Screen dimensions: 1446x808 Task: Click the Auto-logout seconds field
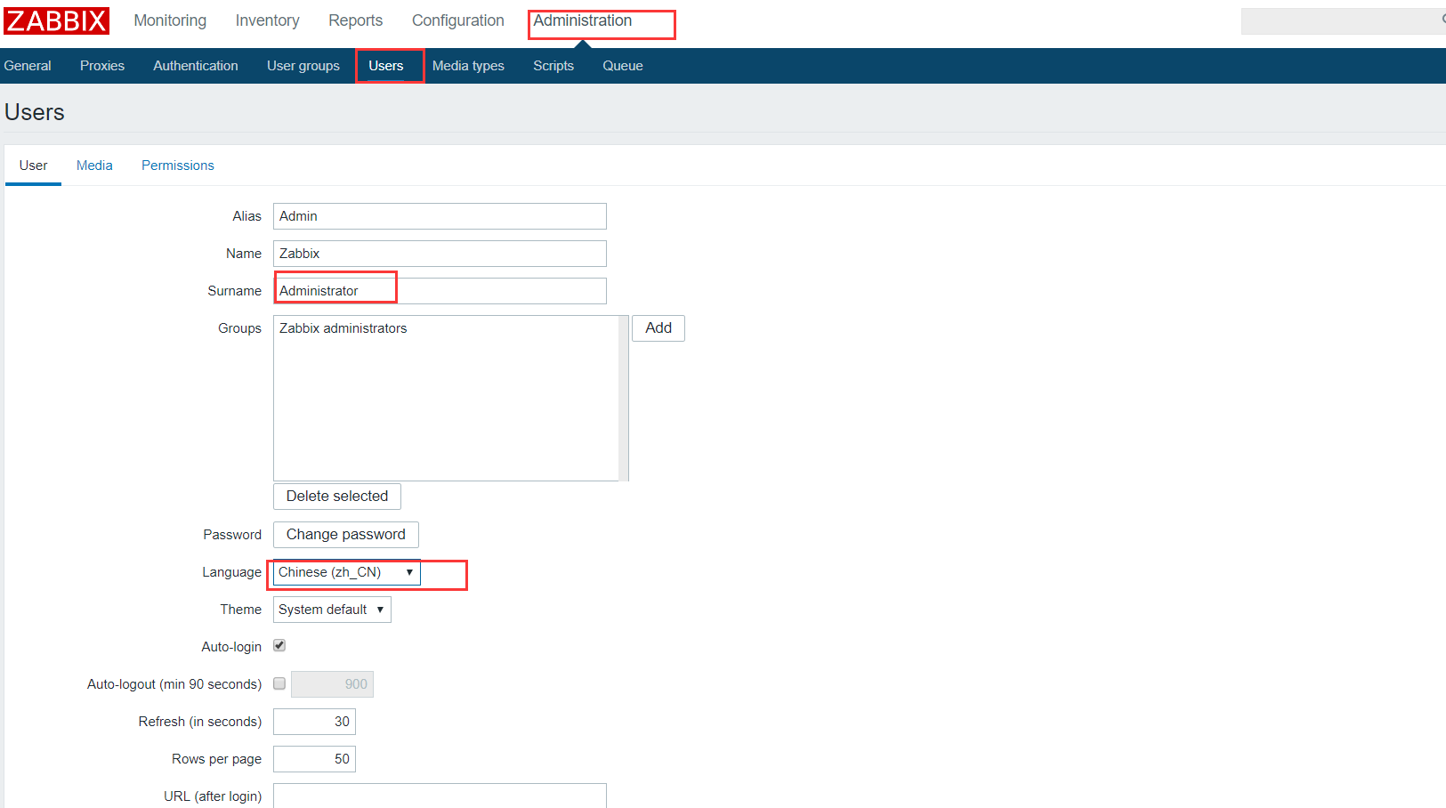[x=333, y=684]
